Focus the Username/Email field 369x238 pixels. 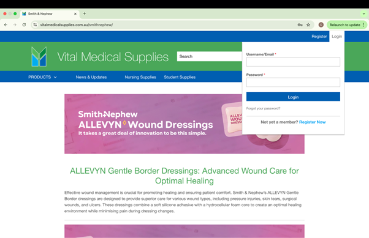pos(293,62)
